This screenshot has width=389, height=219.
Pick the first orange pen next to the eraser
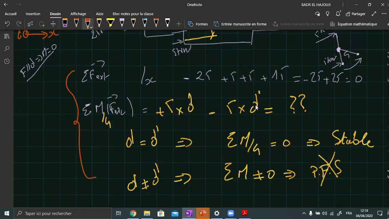(76, 23)
